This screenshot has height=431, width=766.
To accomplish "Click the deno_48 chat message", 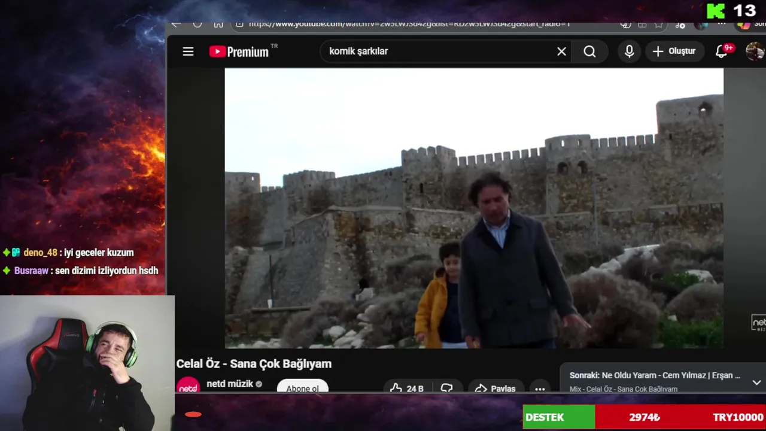I will (68, 253).
